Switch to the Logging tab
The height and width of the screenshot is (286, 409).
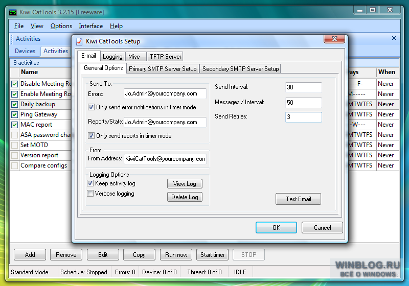pyautogui.click(x=112, y=57)
